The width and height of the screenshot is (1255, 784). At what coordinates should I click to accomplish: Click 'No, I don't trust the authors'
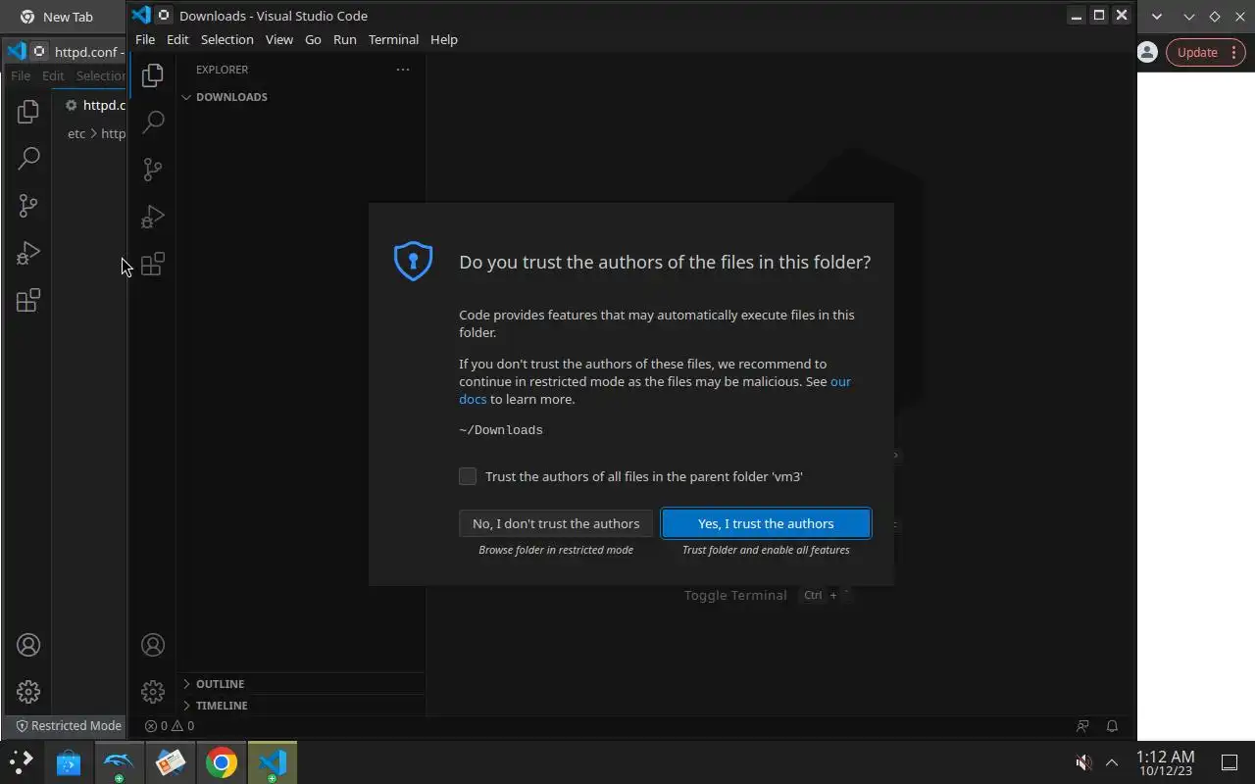tap(556, 523)
